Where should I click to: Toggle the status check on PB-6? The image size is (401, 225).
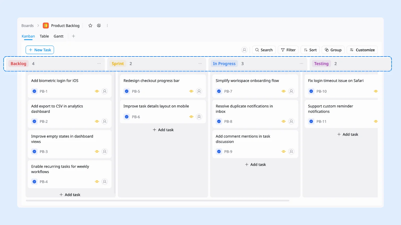[127, 117]
